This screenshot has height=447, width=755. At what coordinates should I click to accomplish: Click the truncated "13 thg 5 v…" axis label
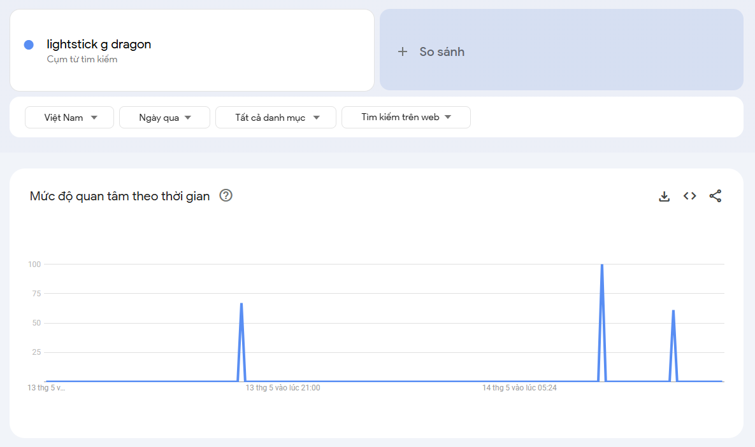point(46,388)
